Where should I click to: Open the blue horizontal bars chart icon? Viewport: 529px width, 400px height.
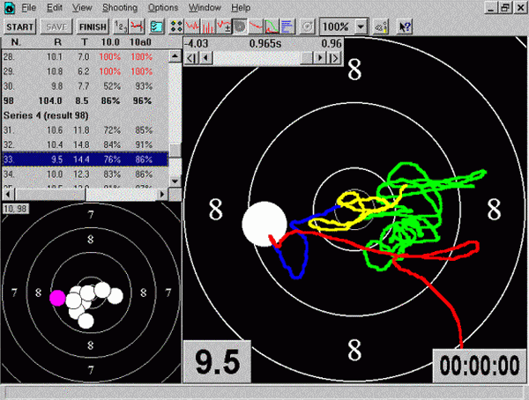pos(287,26)
